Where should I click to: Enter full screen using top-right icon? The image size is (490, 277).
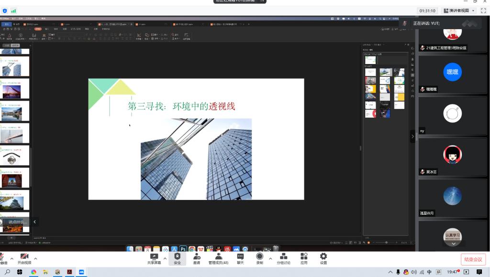(x=483, y=11)
